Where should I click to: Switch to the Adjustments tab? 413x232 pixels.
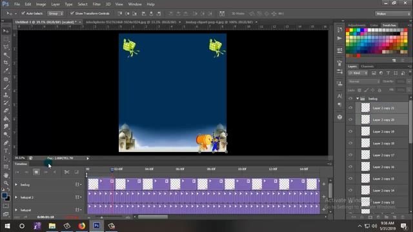pos(357,25)
